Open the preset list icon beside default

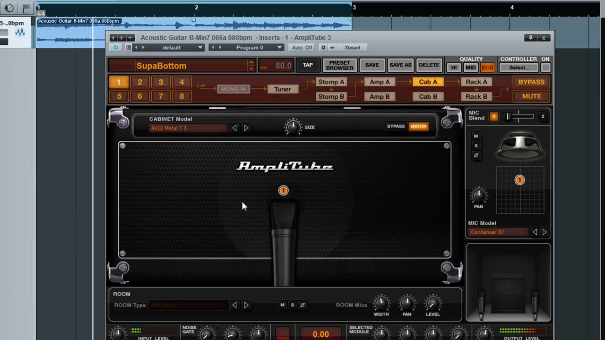(128, 47)
